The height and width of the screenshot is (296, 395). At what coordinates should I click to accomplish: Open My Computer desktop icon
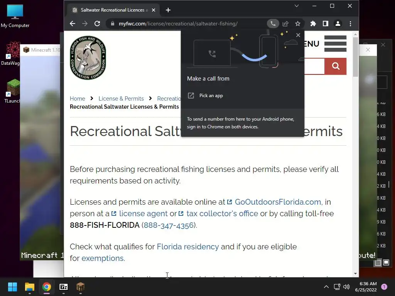coord(15,16)
